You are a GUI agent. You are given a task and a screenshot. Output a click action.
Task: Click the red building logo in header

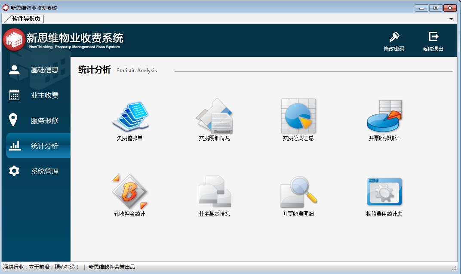tap(14, 40)
